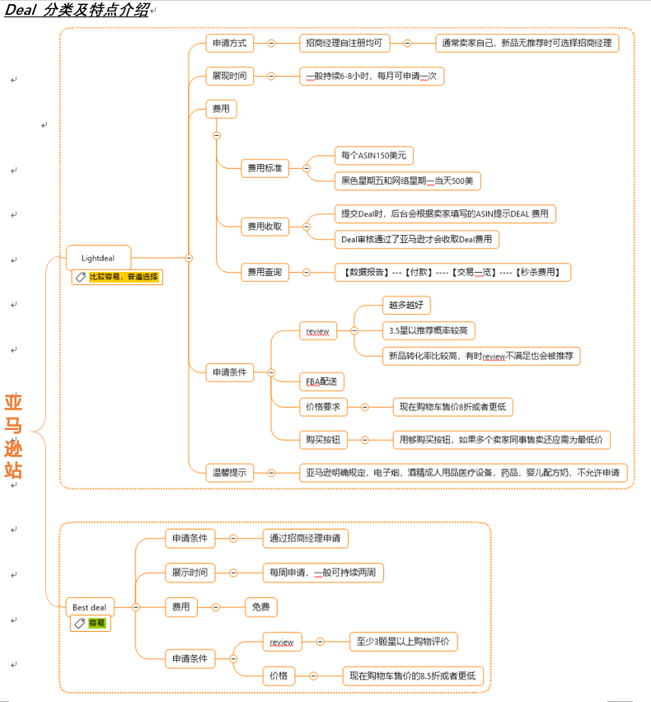Image resolution: width=651 pixels, height=702 pixels.
Task: Select the 费用收取 node
Action: (x=265, y=227)
